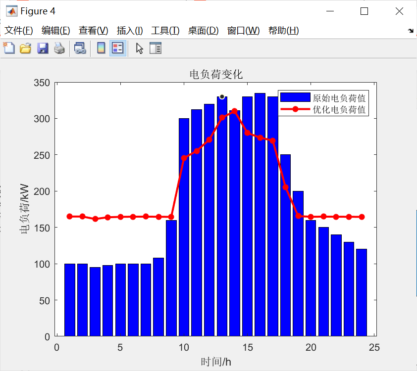
Task: Click legend entry 优化电负荷值
Action: click(x=339, y=109)
